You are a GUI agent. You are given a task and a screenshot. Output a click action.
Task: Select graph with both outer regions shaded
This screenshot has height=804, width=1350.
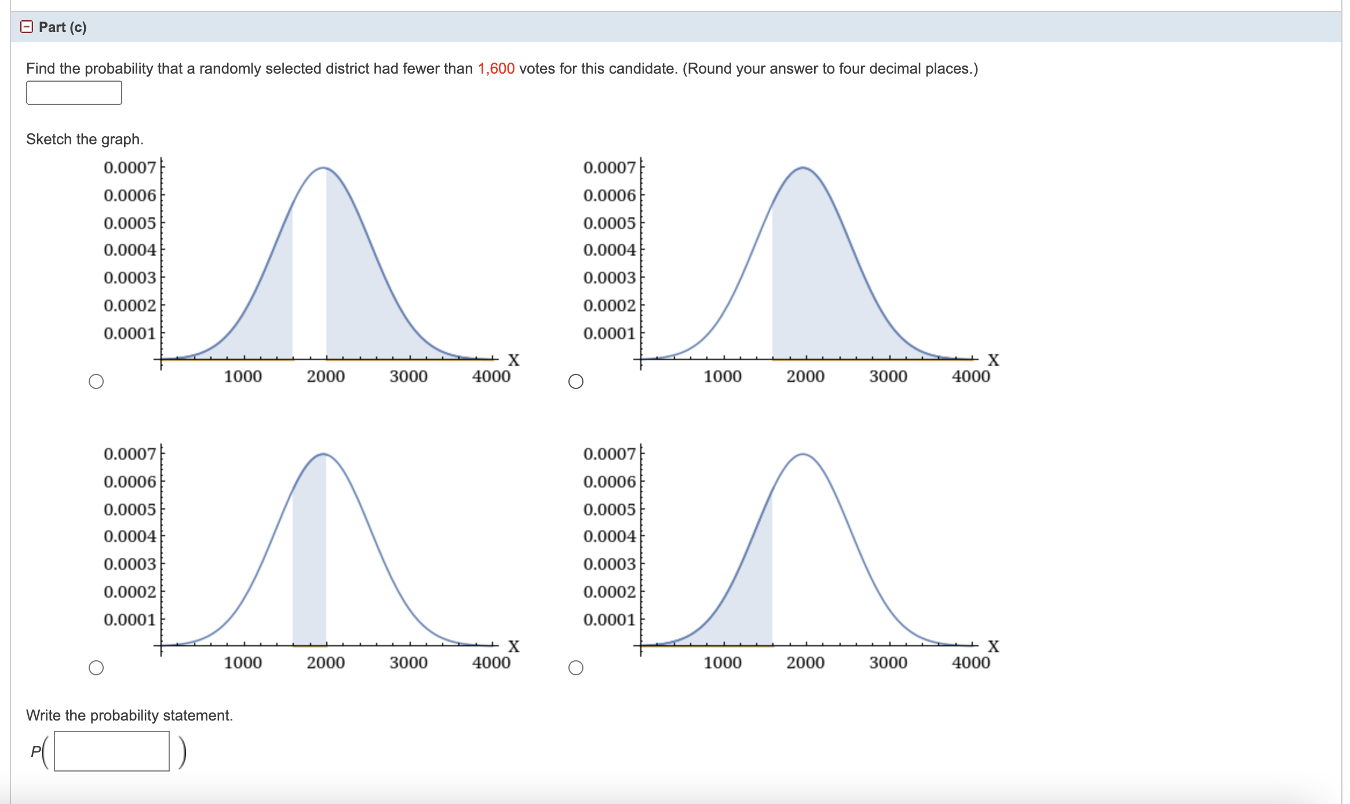96,381
